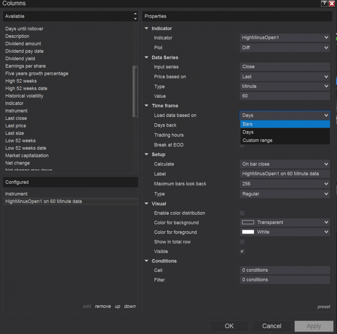Open the Price based on dropdown

point(284,77)
